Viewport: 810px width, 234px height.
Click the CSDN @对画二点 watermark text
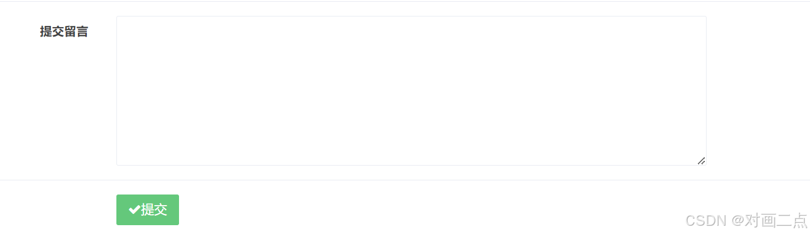pos(746,220)
